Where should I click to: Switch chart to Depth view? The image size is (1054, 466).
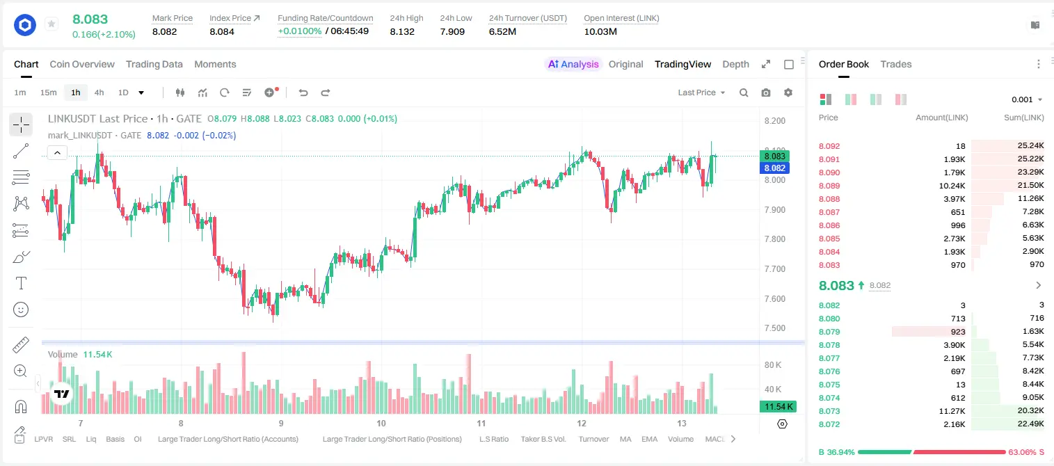click(735, 64)
